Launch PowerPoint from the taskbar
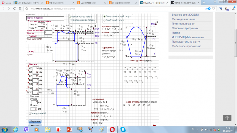The image size is (237, 133). tap(69, 129)
